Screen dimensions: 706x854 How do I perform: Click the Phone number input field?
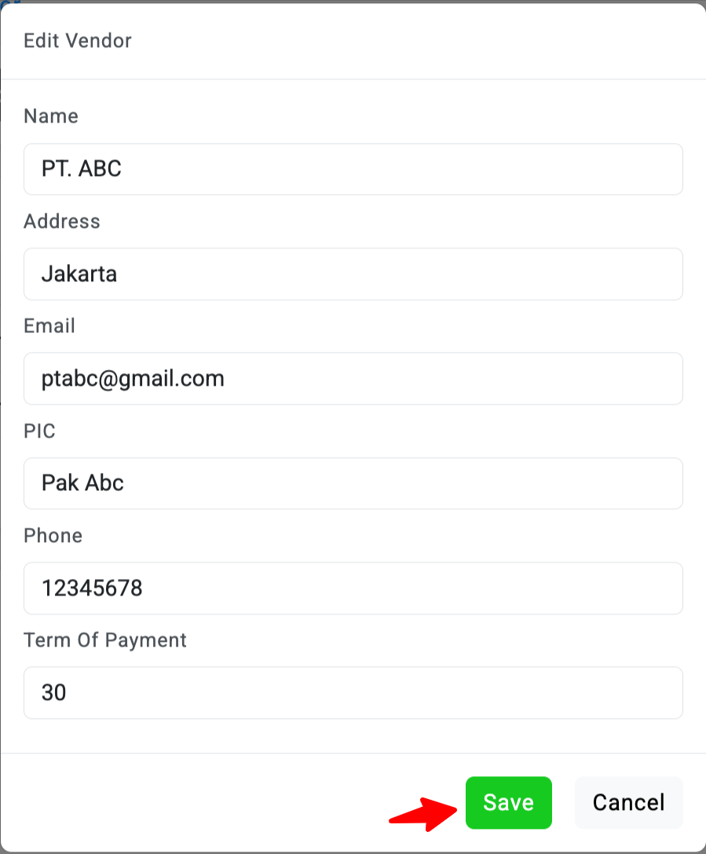point(353,588)
